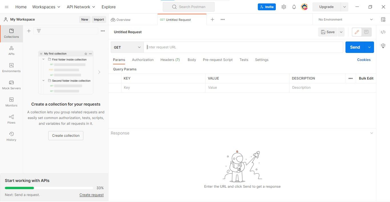
Task: Open the notifications bell
Action: click(294, 7)
